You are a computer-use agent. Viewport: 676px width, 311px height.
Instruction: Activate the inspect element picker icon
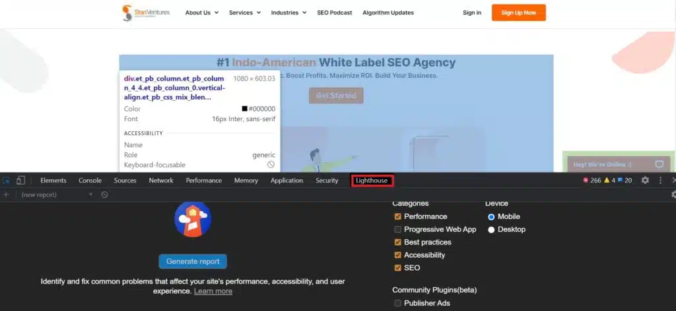[x=6, y=181]
